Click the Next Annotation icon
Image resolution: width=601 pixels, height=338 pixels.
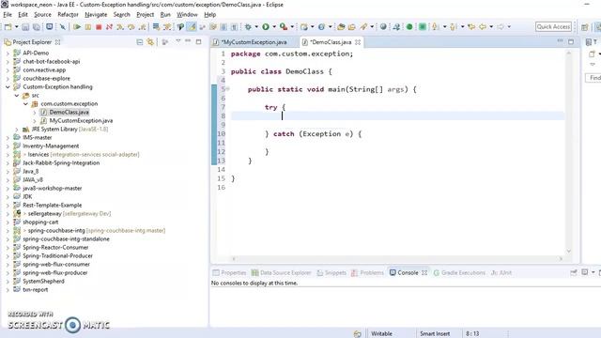(x=435, y=27)
